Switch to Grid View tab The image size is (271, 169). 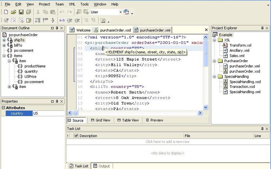(x=101, y=120)
